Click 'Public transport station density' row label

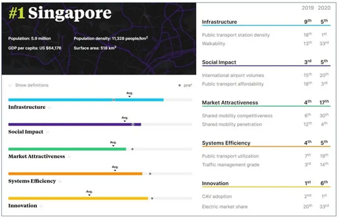pyautogui.click(x=236, y=35)
